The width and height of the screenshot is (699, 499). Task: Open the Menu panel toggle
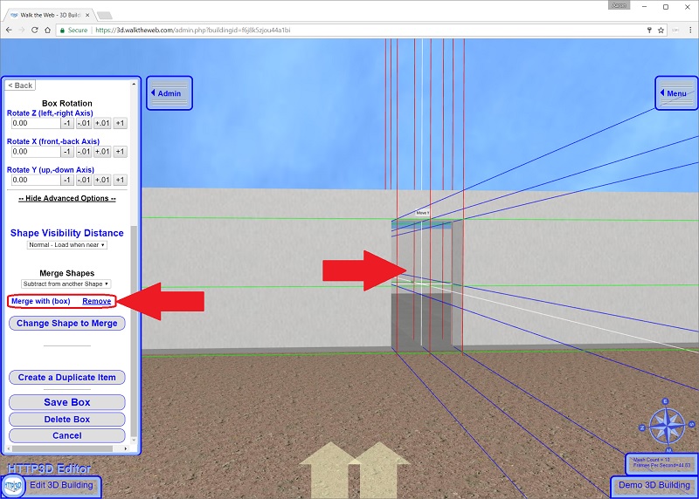tap(676, 93)
